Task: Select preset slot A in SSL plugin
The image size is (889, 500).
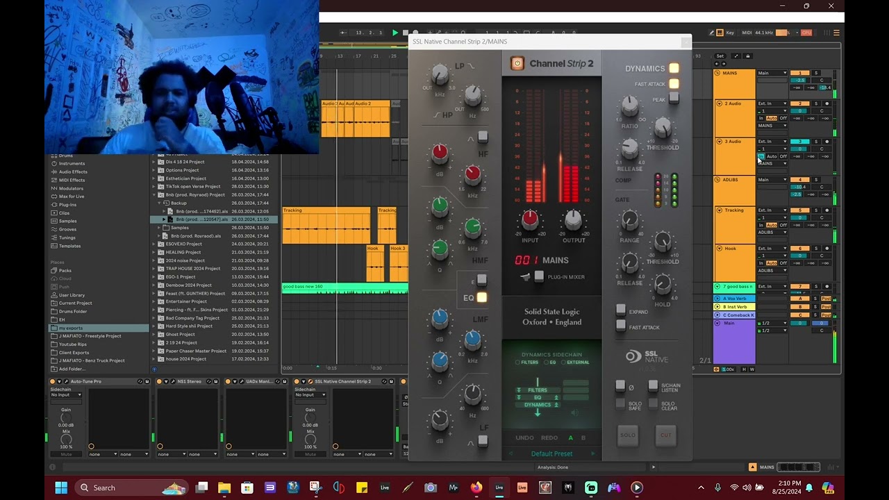Action: pos(571,437)
